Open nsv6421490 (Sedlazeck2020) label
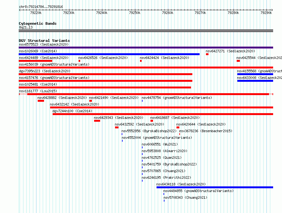282x213 pixels. (114, 98)
